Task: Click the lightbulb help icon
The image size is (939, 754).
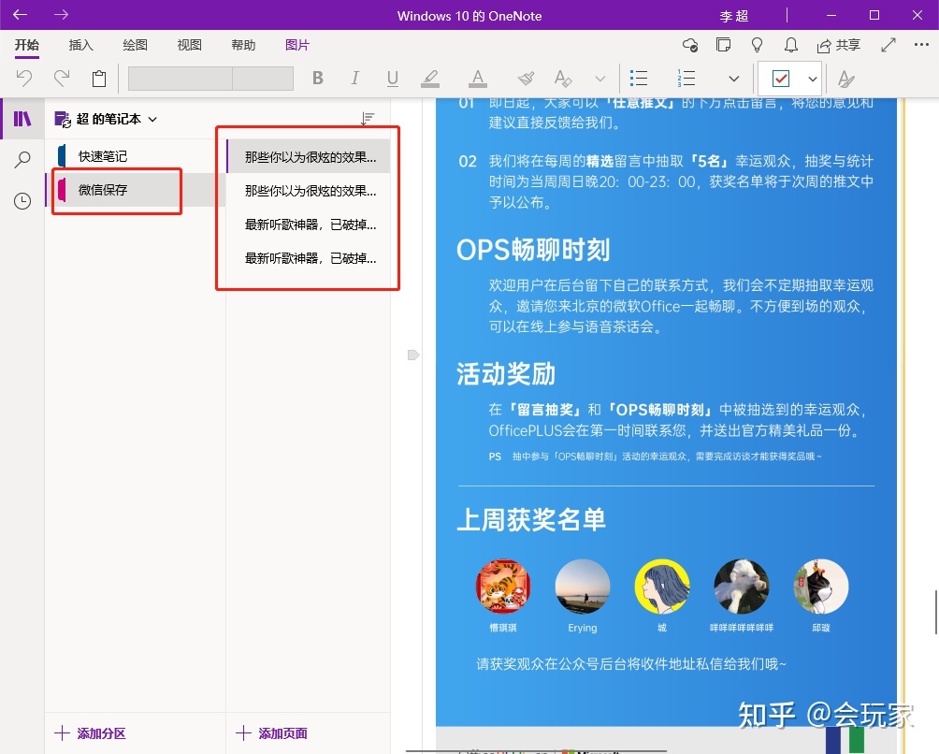Action: point(758,45)
